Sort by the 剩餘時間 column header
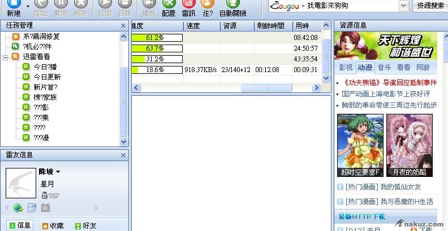This screenshot has height=231, width=448. pyautogui.click(x=273, y=26)
